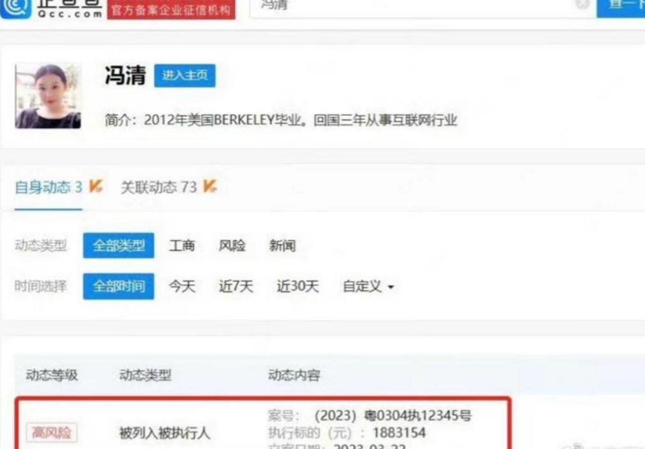
Task: Click the 进入主页 button
Action: pos(185,75)
